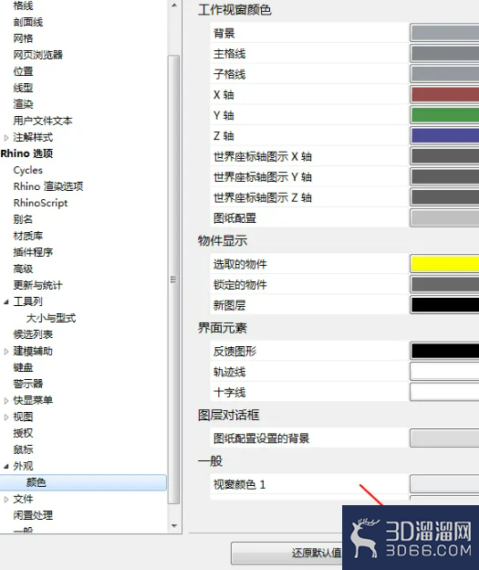Image resolution: width=479 pixels, height=570 pixels.
Task: Pick the red X 轴 color swatch
Action: pos(444,94)
